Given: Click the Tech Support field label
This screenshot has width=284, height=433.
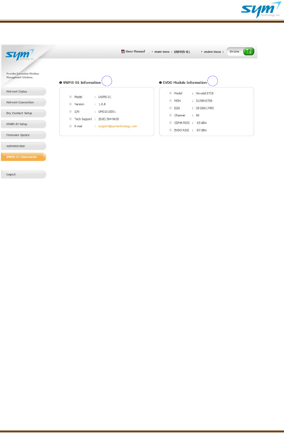Looking at the screenshot, I should 83,119.
